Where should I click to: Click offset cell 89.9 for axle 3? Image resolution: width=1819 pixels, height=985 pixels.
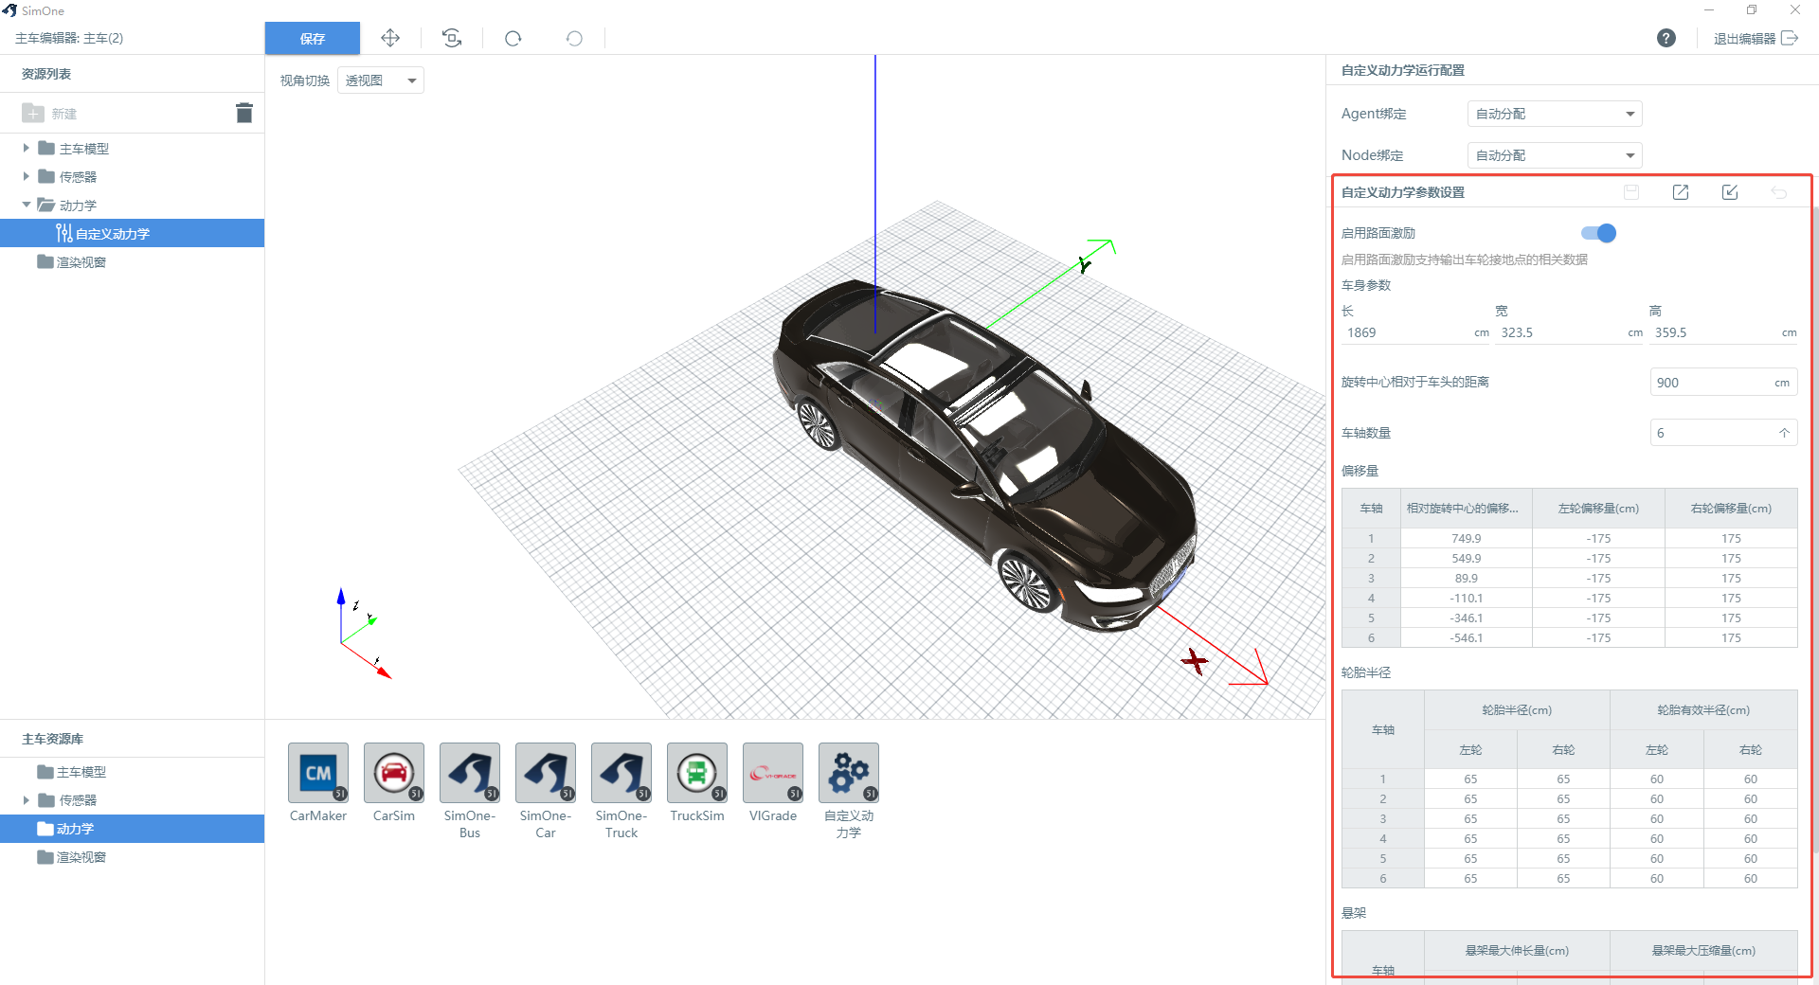coord(1466,578)
